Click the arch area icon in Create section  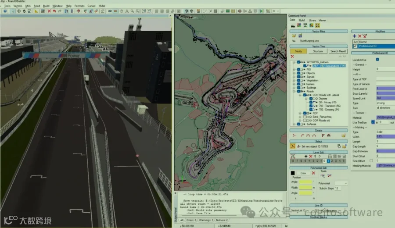coord(329,135)
